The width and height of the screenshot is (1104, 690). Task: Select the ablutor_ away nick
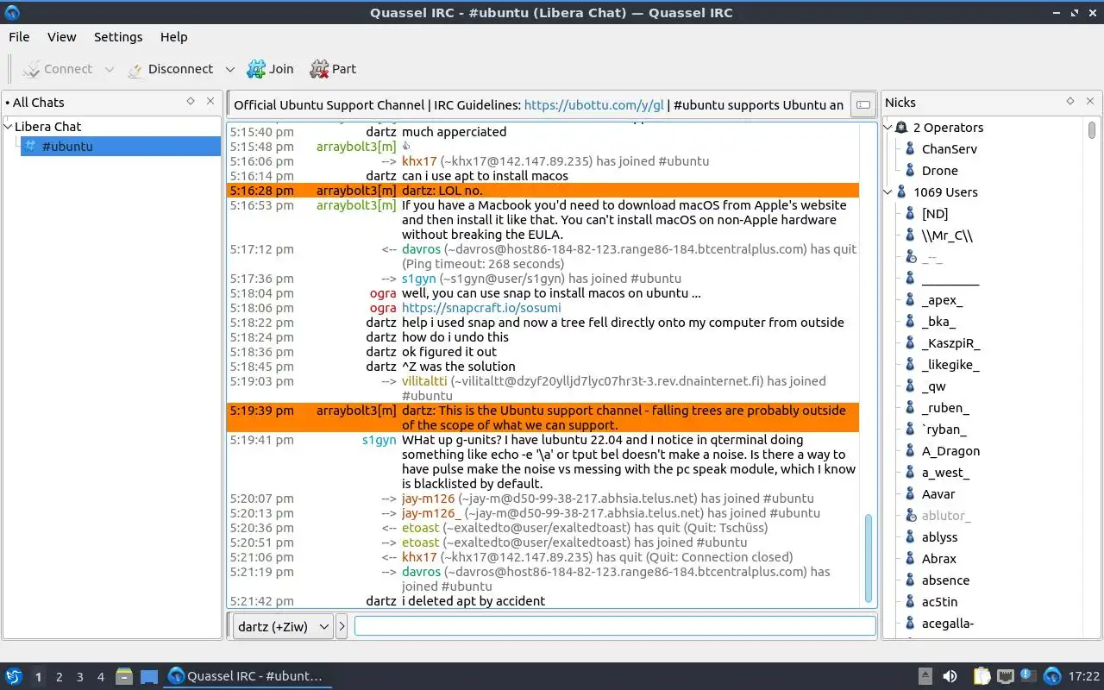946,516
